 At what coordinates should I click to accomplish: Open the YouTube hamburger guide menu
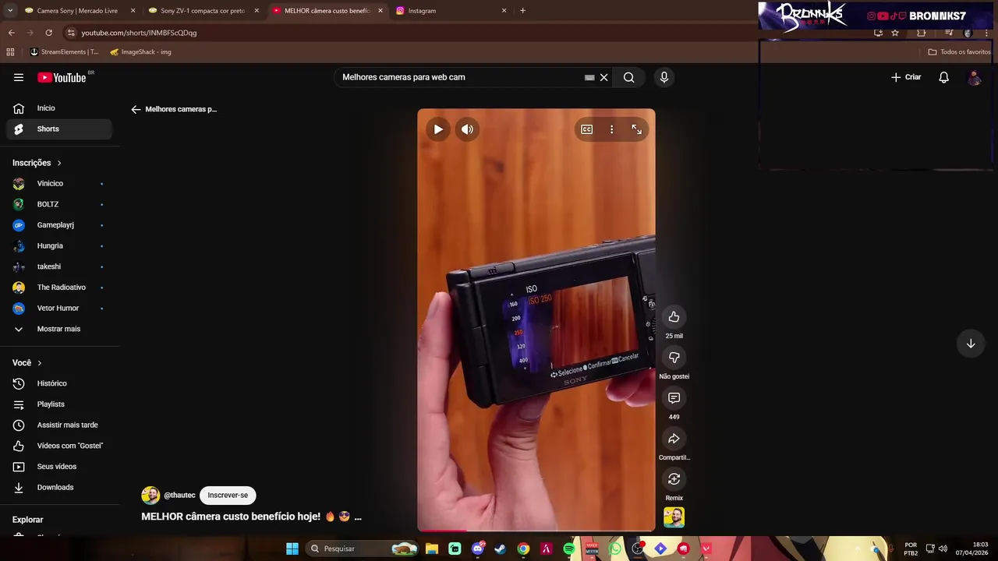[x=19, y=77]
